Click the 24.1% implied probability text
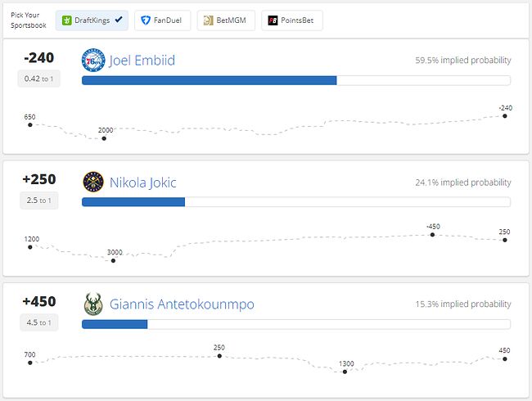Image resolution: width=532 pixels, height=401 pixels. pyautogui.click(x=463, y=182)
